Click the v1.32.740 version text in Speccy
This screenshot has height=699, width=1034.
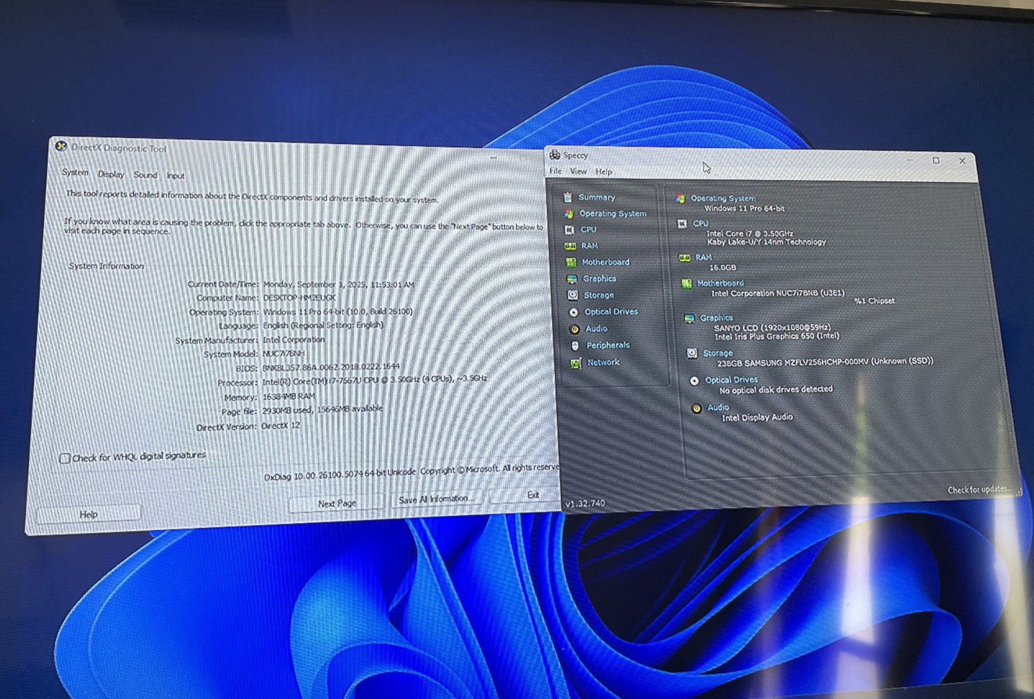[x=585, y=504]
